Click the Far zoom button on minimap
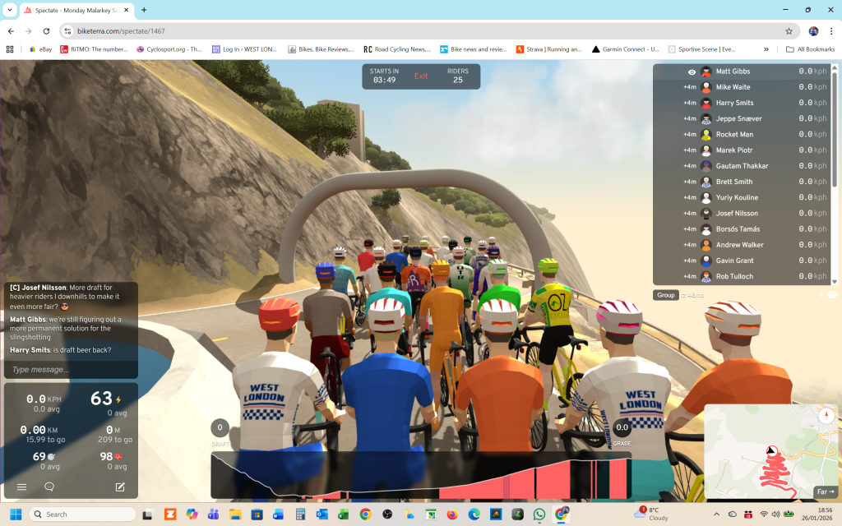 (824, 492)
